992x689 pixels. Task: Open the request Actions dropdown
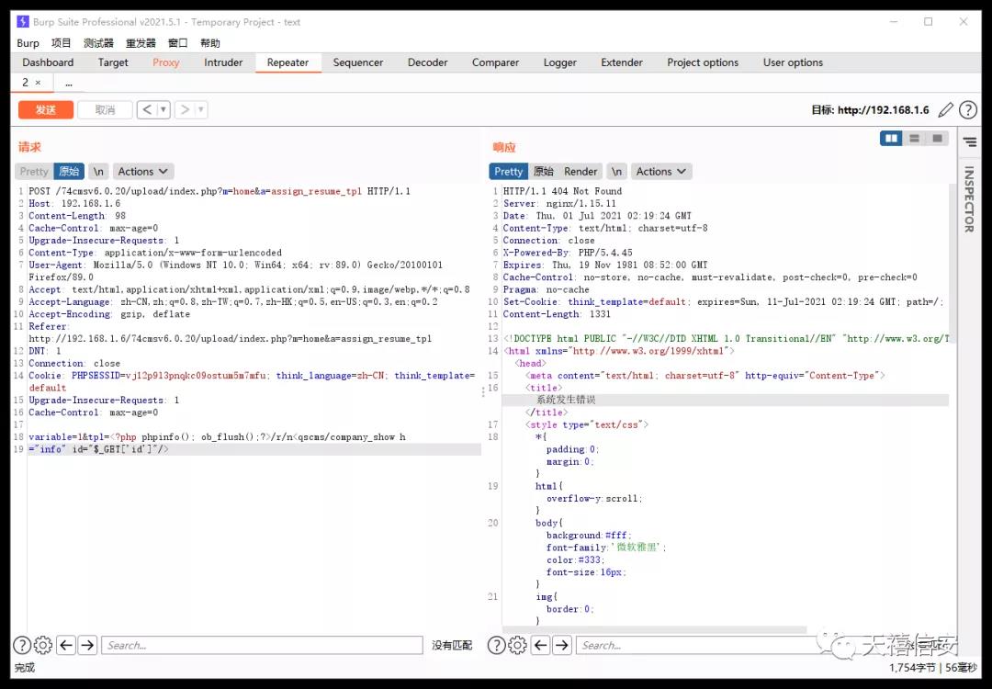pyautogui.click(x=143, y=172)
